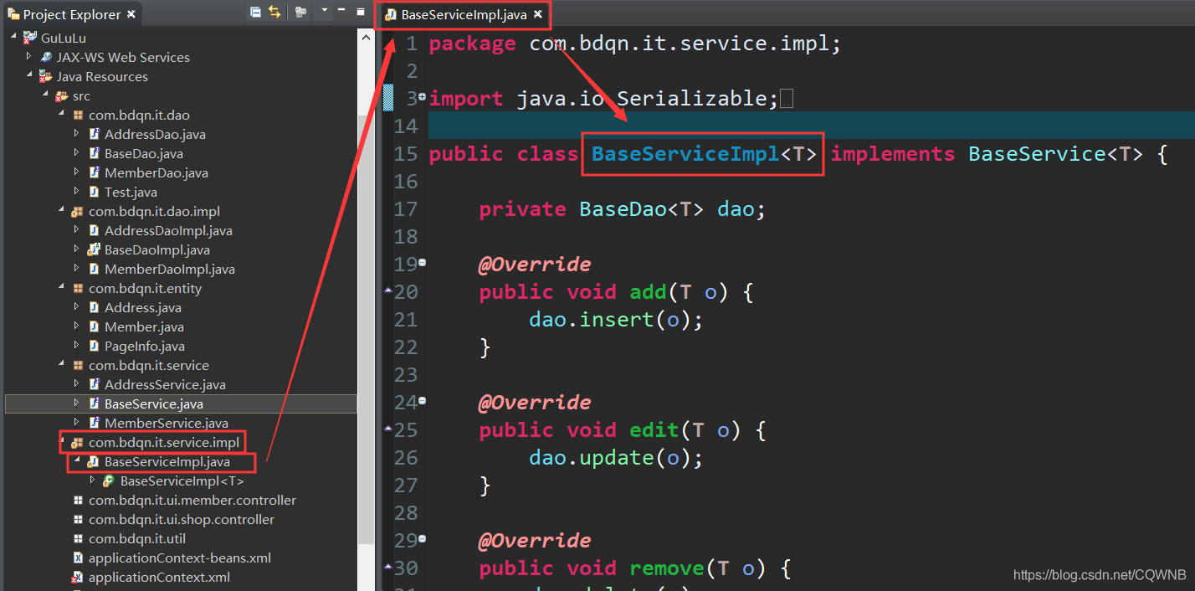Click the blue annotation marker at line 3

click(x=387, y=97)
